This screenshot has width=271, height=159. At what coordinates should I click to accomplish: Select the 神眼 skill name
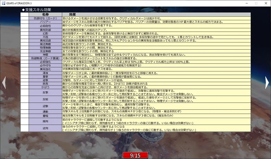(45, 55)
